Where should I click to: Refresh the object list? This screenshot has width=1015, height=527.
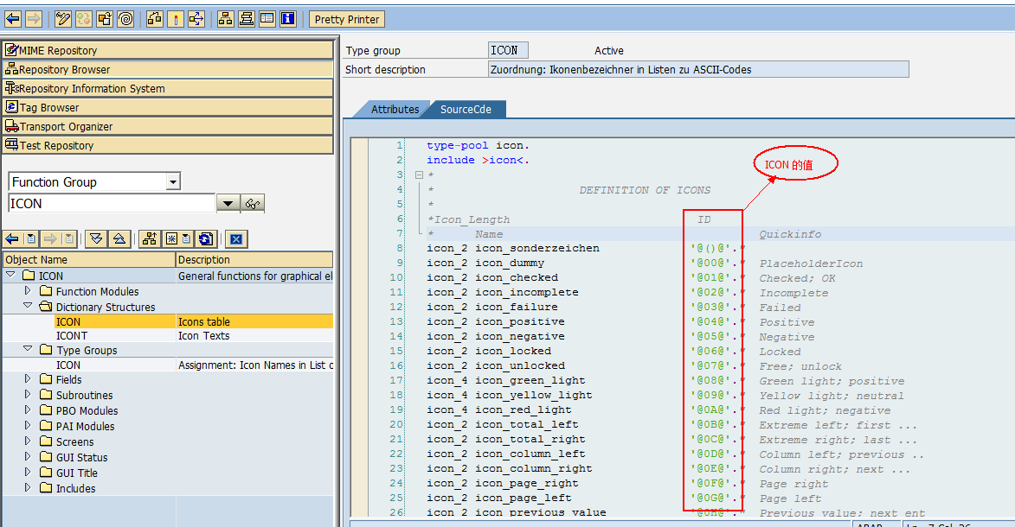(x=206, y=239)
